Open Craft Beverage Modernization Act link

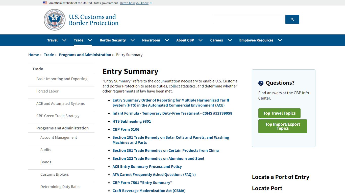point(149,191)
